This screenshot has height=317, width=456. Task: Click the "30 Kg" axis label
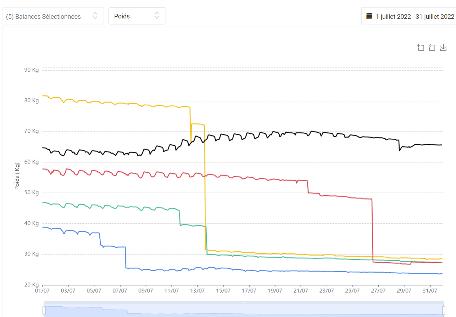pyautogui.click(x=32, y=254)
